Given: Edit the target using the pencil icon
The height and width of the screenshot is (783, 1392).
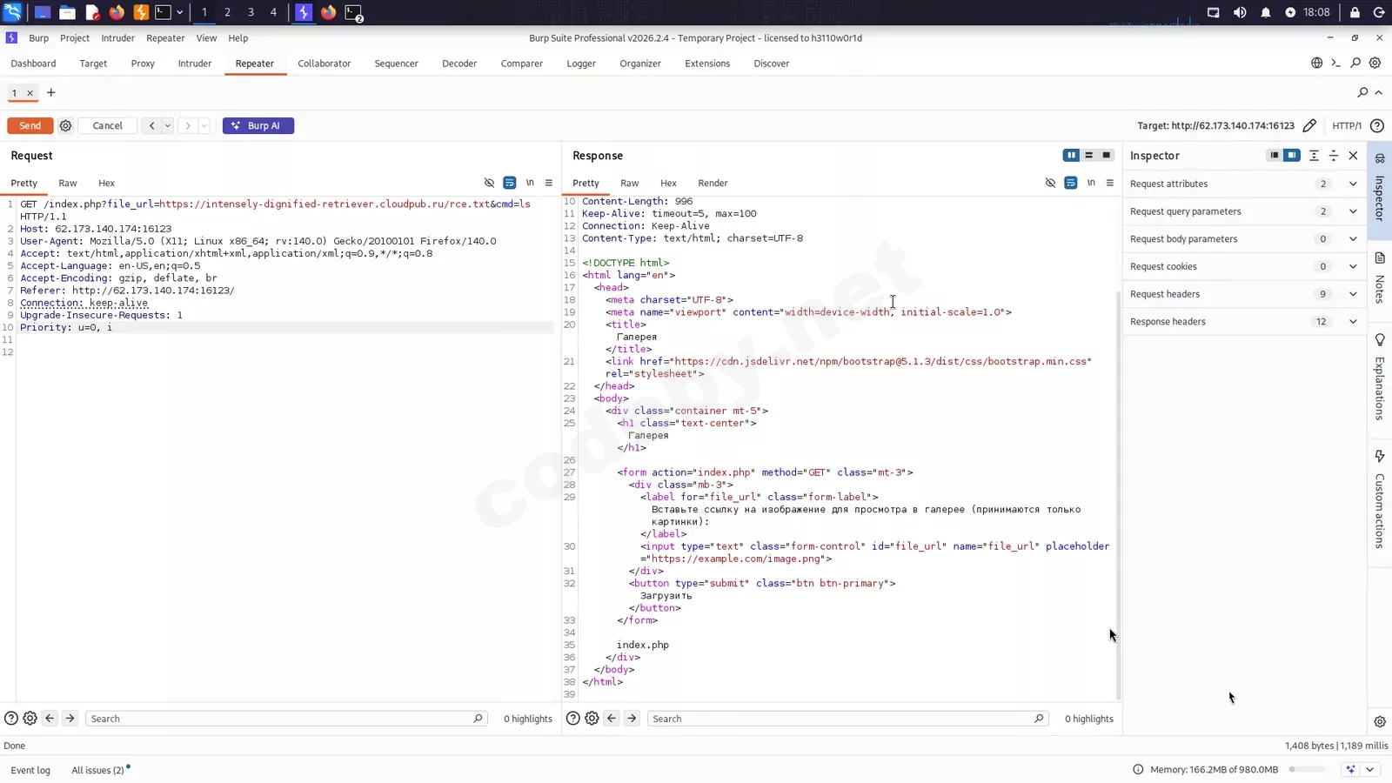Looking at the screenshot, I should [x=1309, y=125].
